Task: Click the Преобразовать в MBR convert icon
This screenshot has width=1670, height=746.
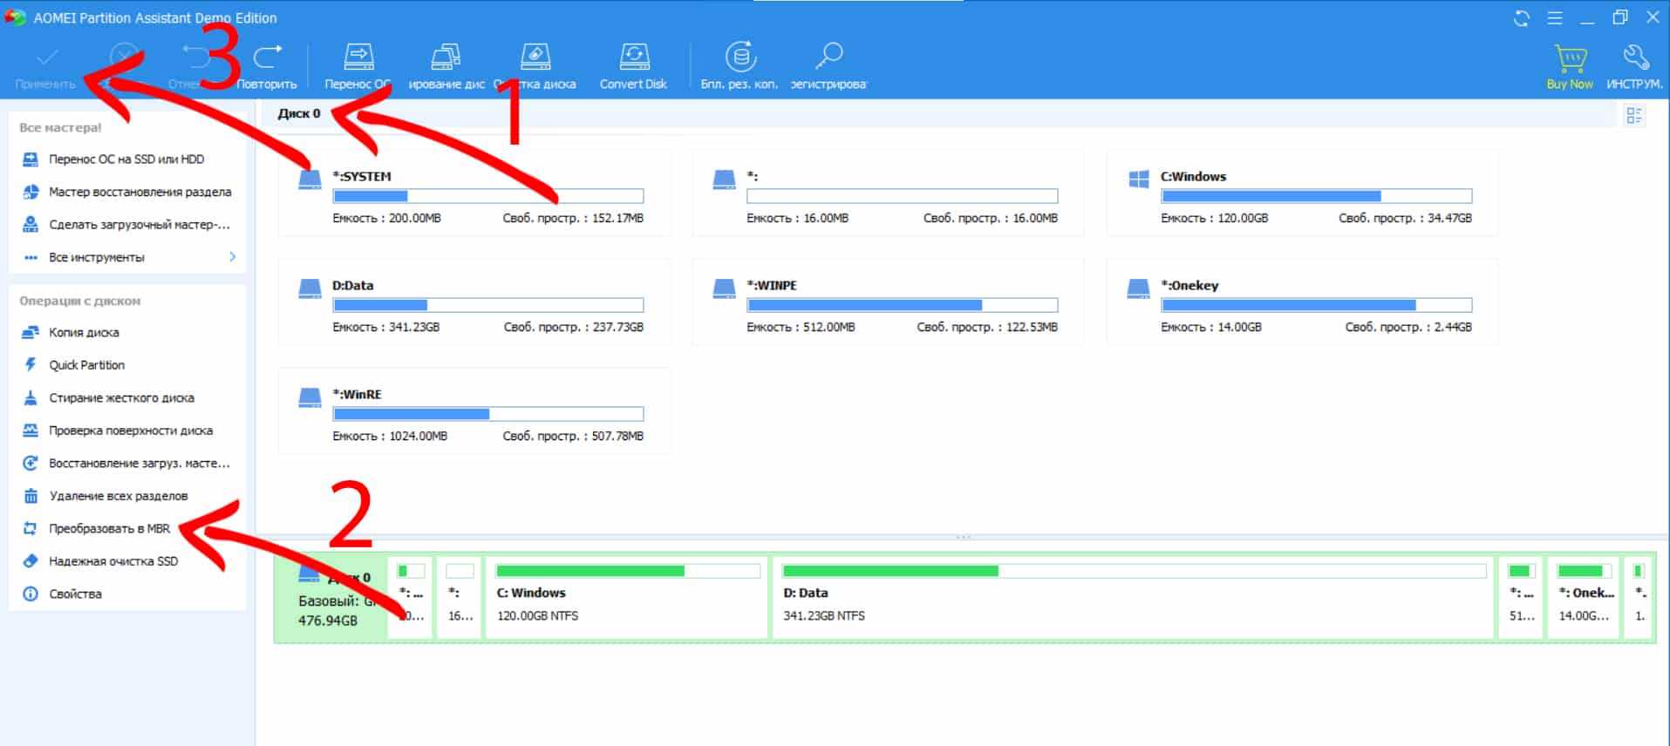Action: pyautogui.click(x=31, y=529)
